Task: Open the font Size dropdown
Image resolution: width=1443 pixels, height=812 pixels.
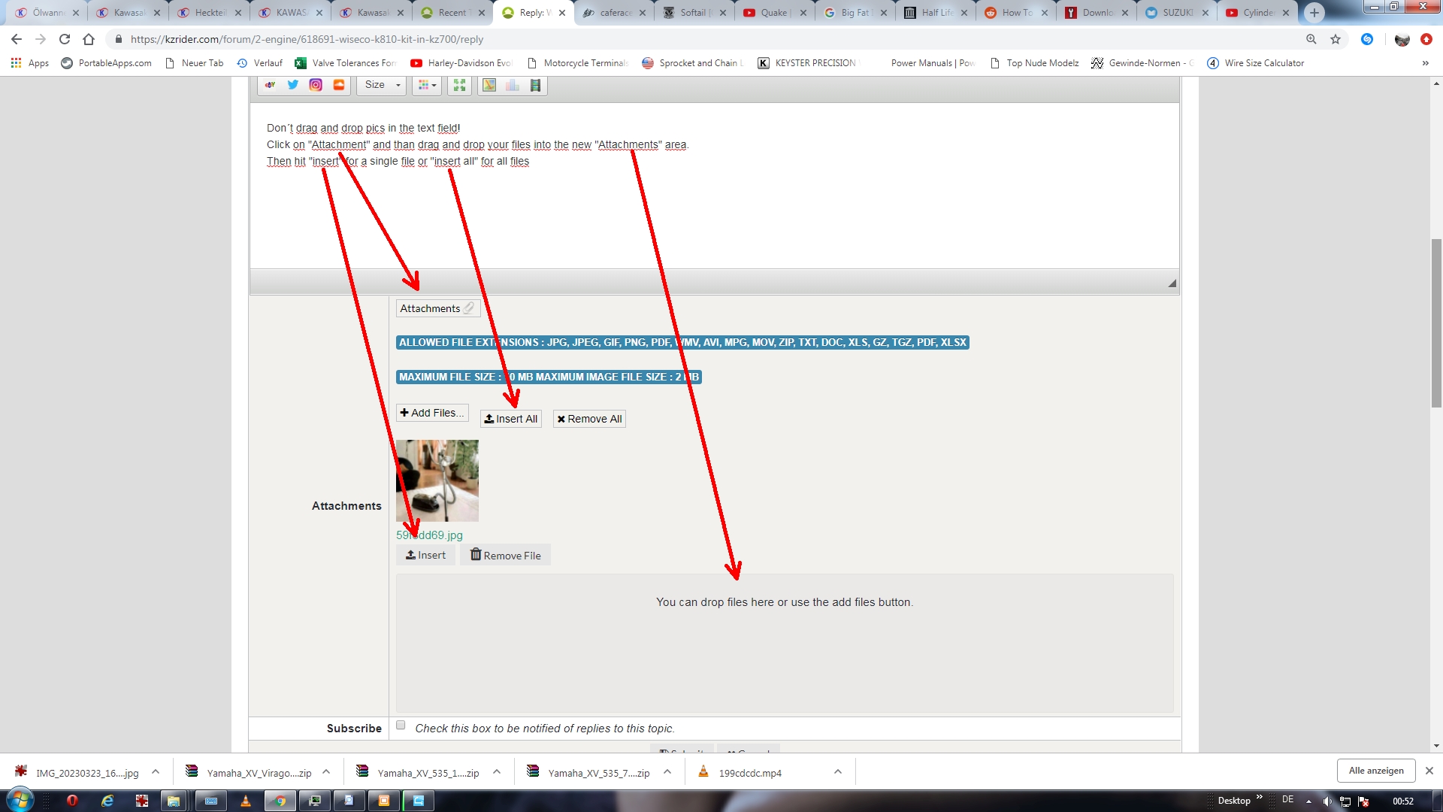Action: coord(382,85)
